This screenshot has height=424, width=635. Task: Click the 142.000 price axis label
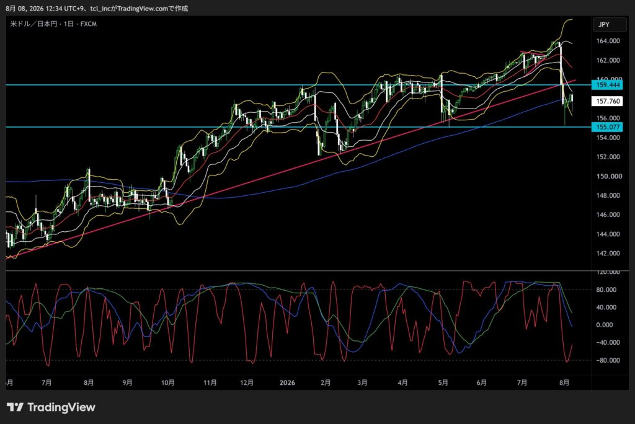pyautogui.click(x=608, y=253)
